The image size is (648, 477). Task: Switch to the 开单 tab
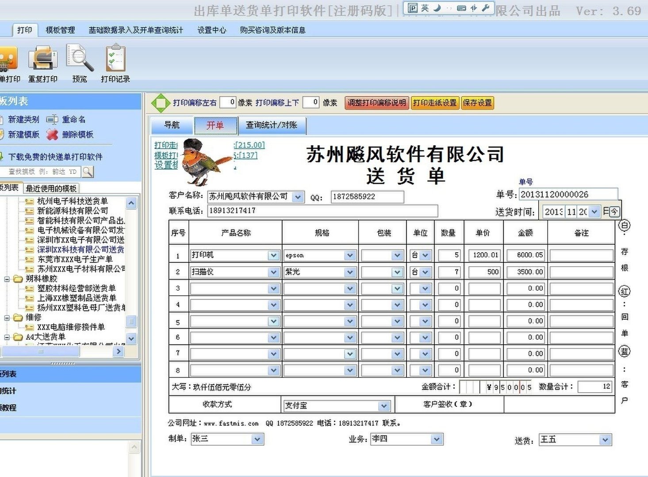pos(215,125)
